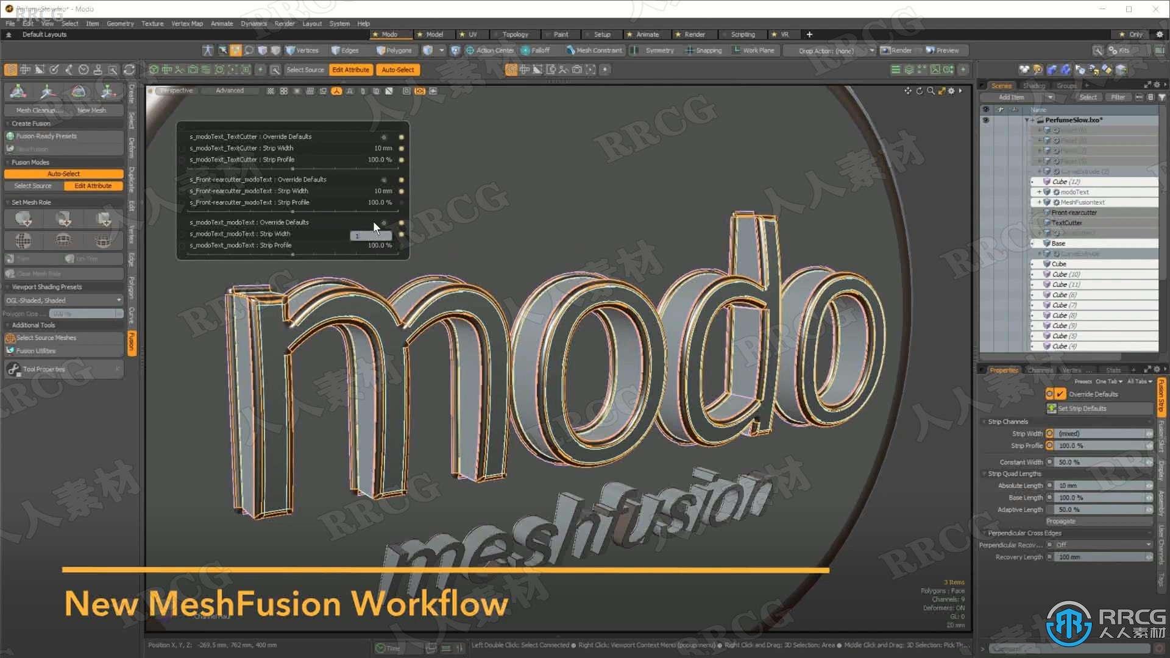Toggle the Override Defaults checkbox
Image resolution: width=1170 pixels, height=658 pixels.
point(1060,394)
